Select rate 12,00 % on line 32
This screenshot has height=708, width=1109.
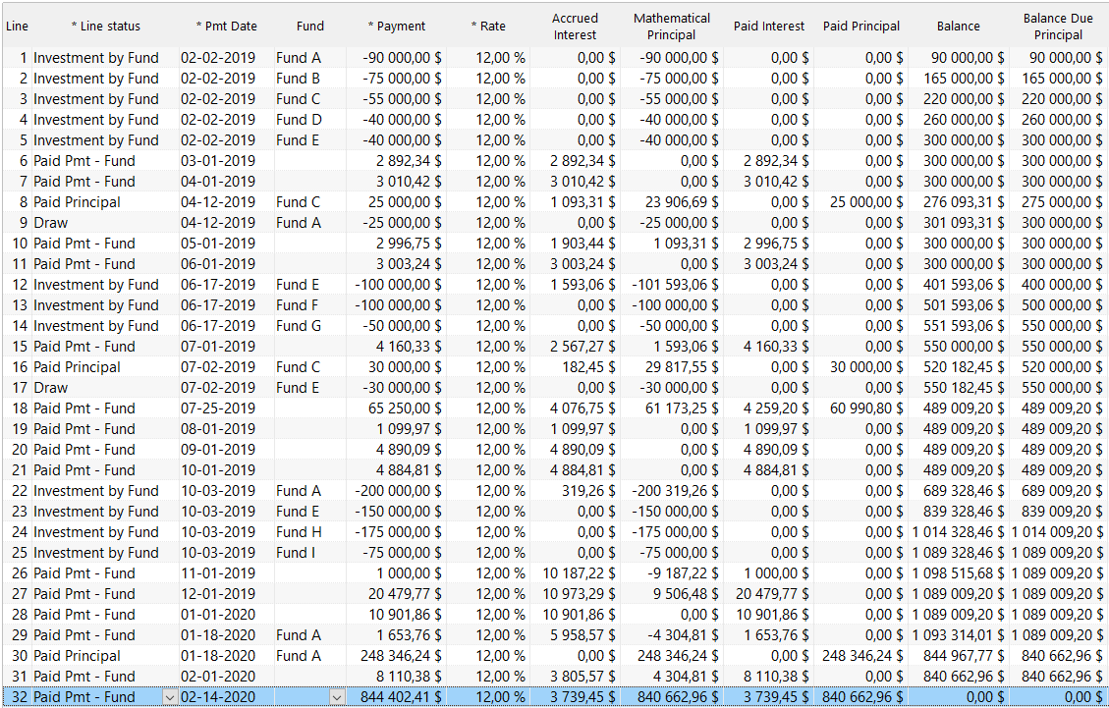tap(500, 697)
